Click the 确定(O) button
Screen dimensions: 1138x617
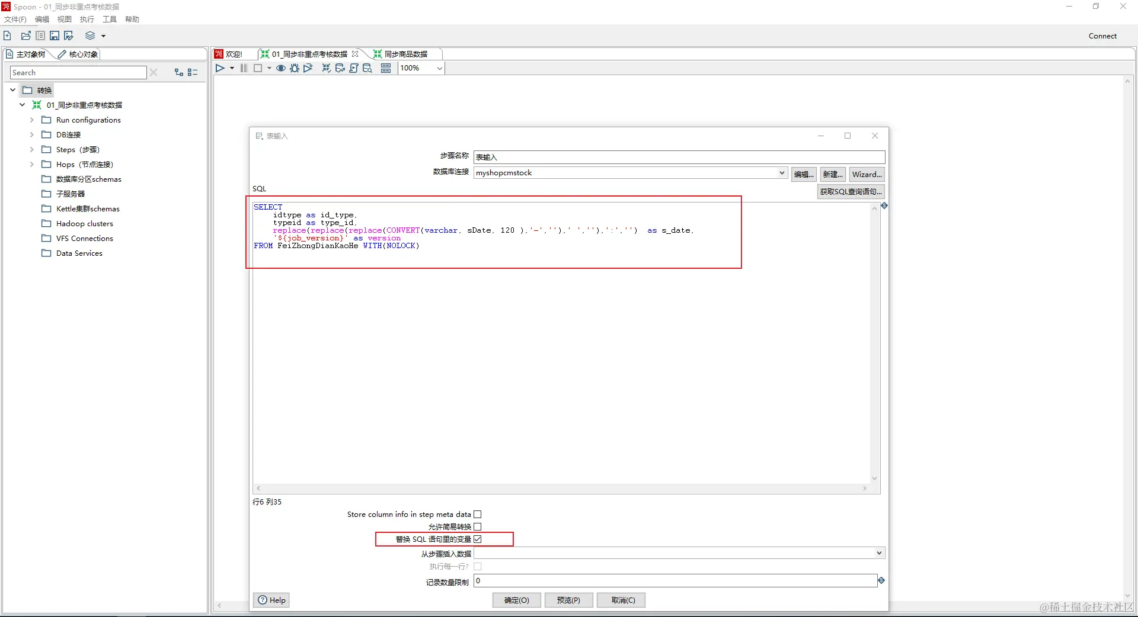click(517, 600)
